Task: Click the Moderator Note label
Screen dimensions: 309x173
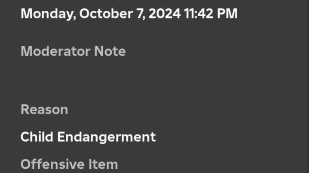Action: tap(73, 51)
